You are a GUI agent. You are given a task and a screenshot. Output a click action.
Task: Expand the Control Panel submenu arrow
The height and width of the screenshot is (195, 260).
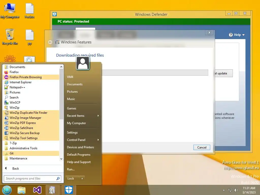pos(98,140)
